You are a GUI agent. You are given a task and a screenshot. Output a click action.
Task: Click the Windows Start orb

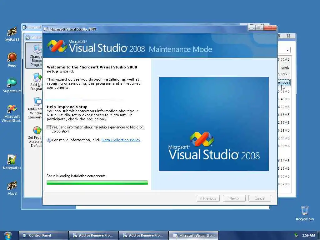pos(8,236)
